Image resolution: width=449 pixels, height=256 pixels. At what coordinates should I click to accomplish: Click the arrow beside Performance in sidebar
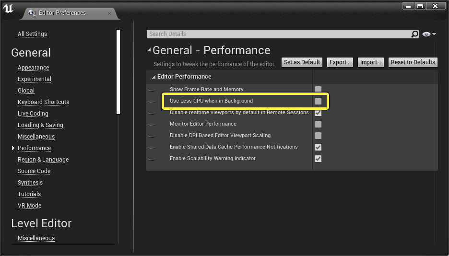tap(13, 148)
